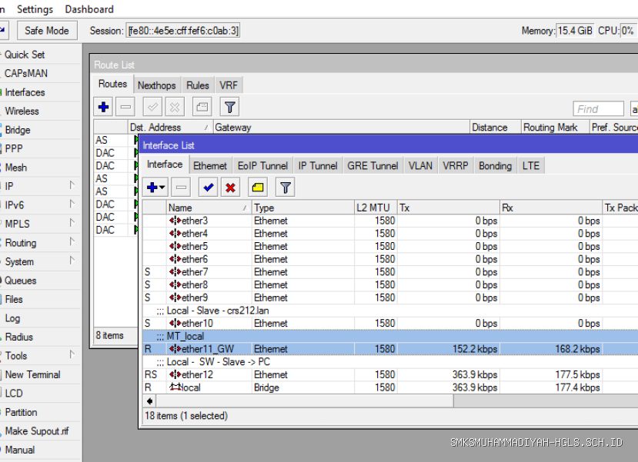Click the remove (minus) icon in Interface List toolbar
This screenshot has width=638, height=462.
[x=181, y=188]
